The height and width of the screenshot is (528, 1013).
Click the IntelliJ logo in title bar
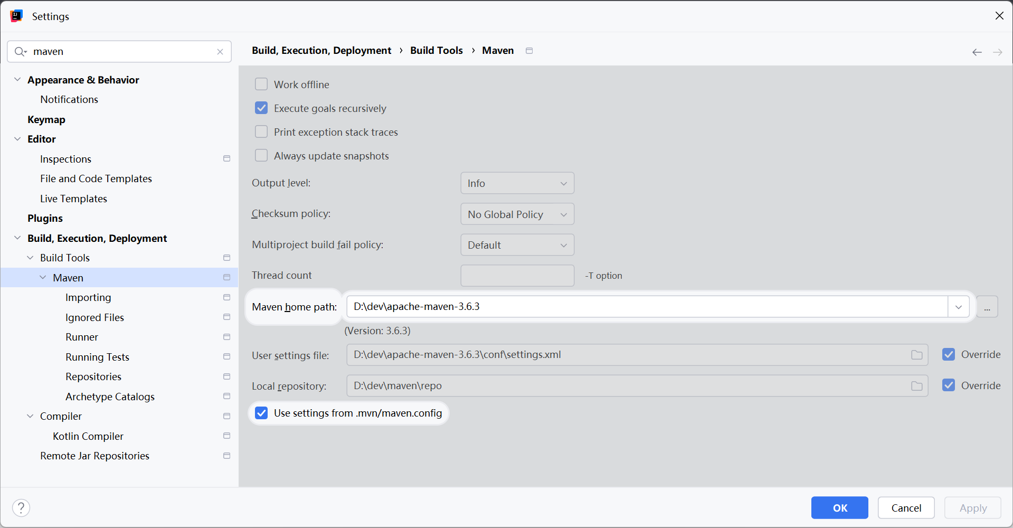click(x=16, y=16)
